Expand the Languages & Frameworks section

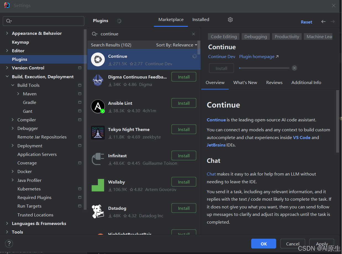point(7,224)
